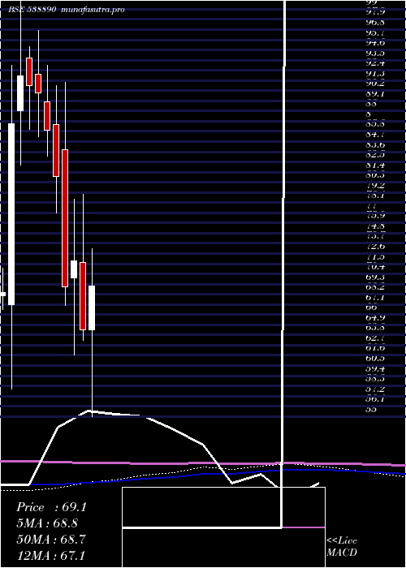Click the 79.2 price axis label
The image size is (406, 568).
375,186
